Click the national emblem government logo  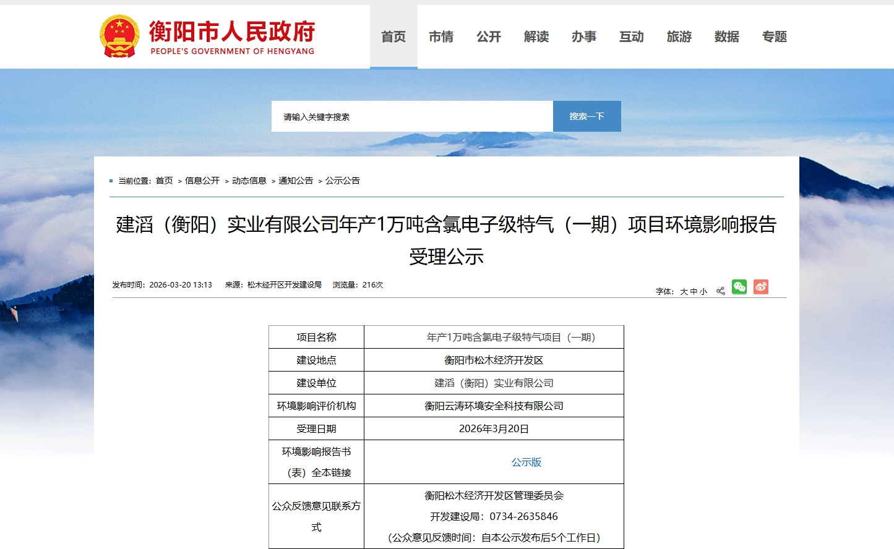point(119,36)
